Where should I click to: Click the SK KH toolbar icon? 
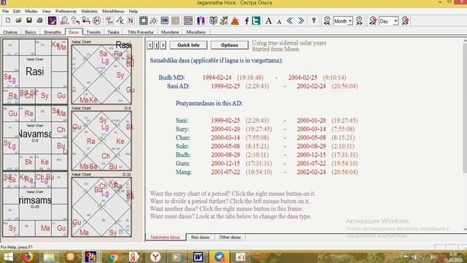click(109, 20)
